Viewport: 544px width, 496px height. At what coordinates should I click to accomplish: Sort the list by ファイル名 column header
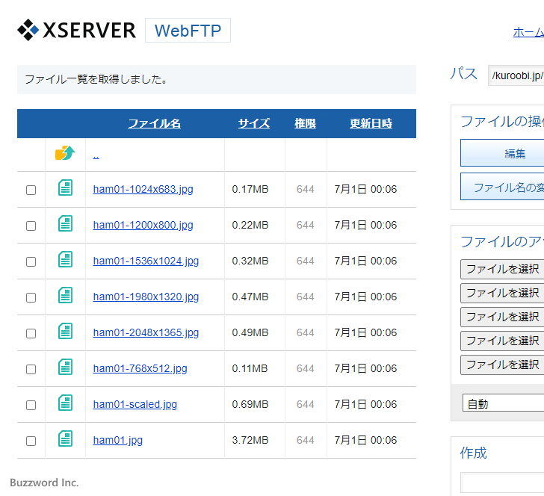pyautogui.click(x=154, y=123)
